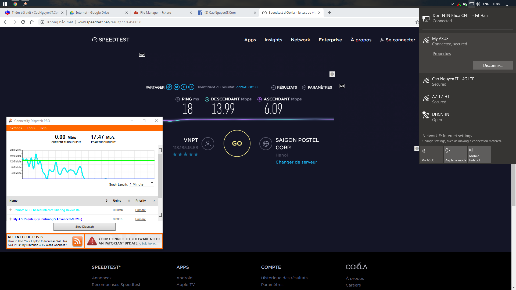
Task: Open the Action Center notifications icon
Action: click(x=507, y=4)
